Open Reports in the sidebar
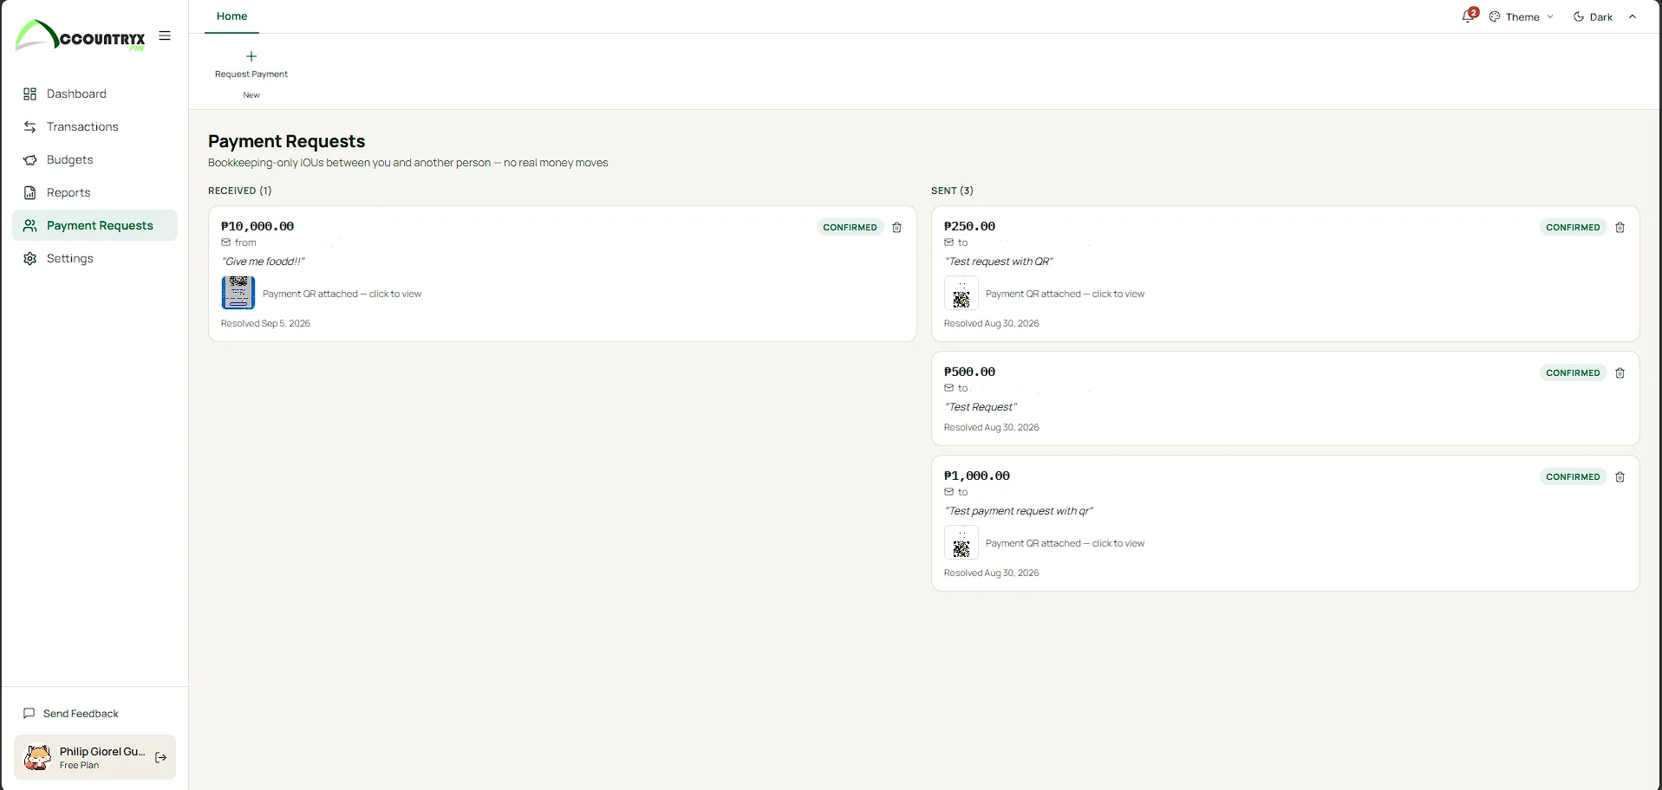This screenshot has height=790, width=1662. (95, 192)
